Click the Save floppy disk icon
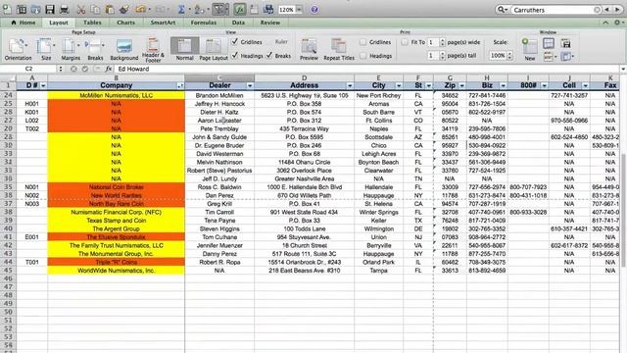 pos(50,9)
